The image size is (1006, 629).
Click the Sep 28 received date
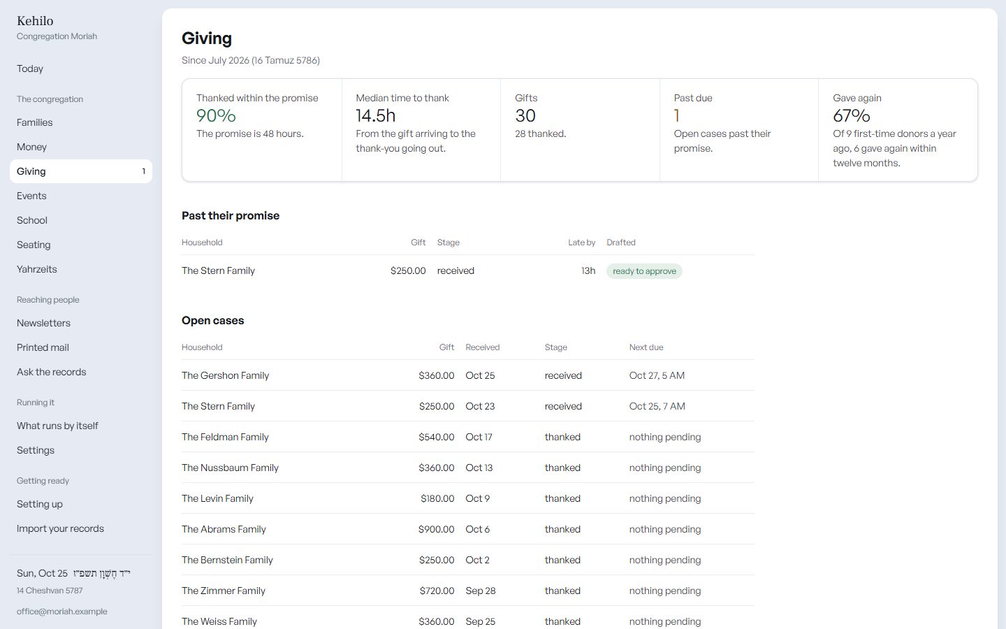481,591
